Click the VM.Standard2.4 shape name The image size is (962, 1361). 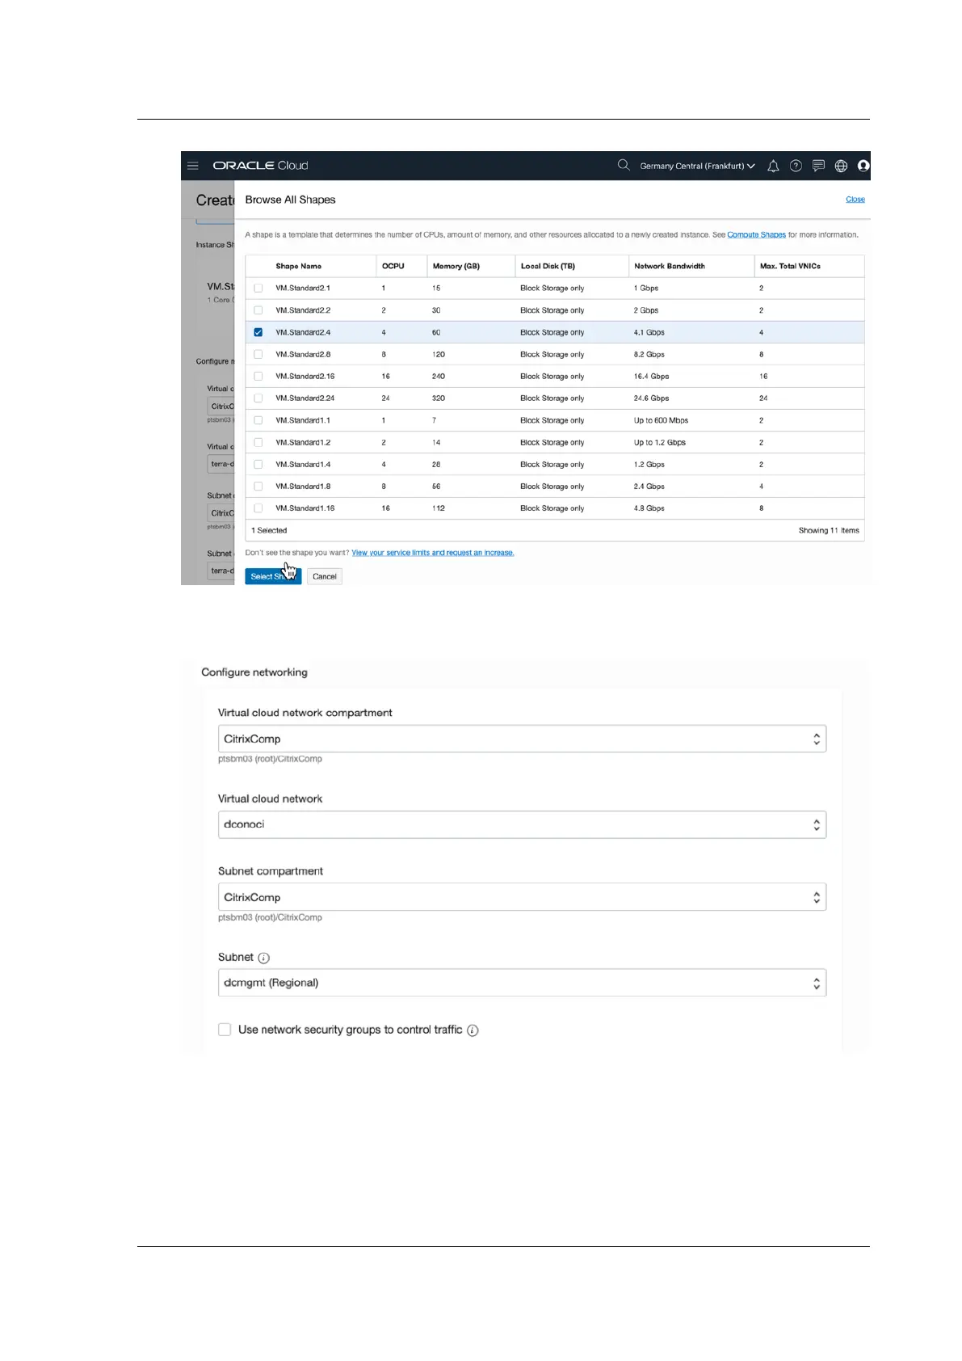coord(303,332)
